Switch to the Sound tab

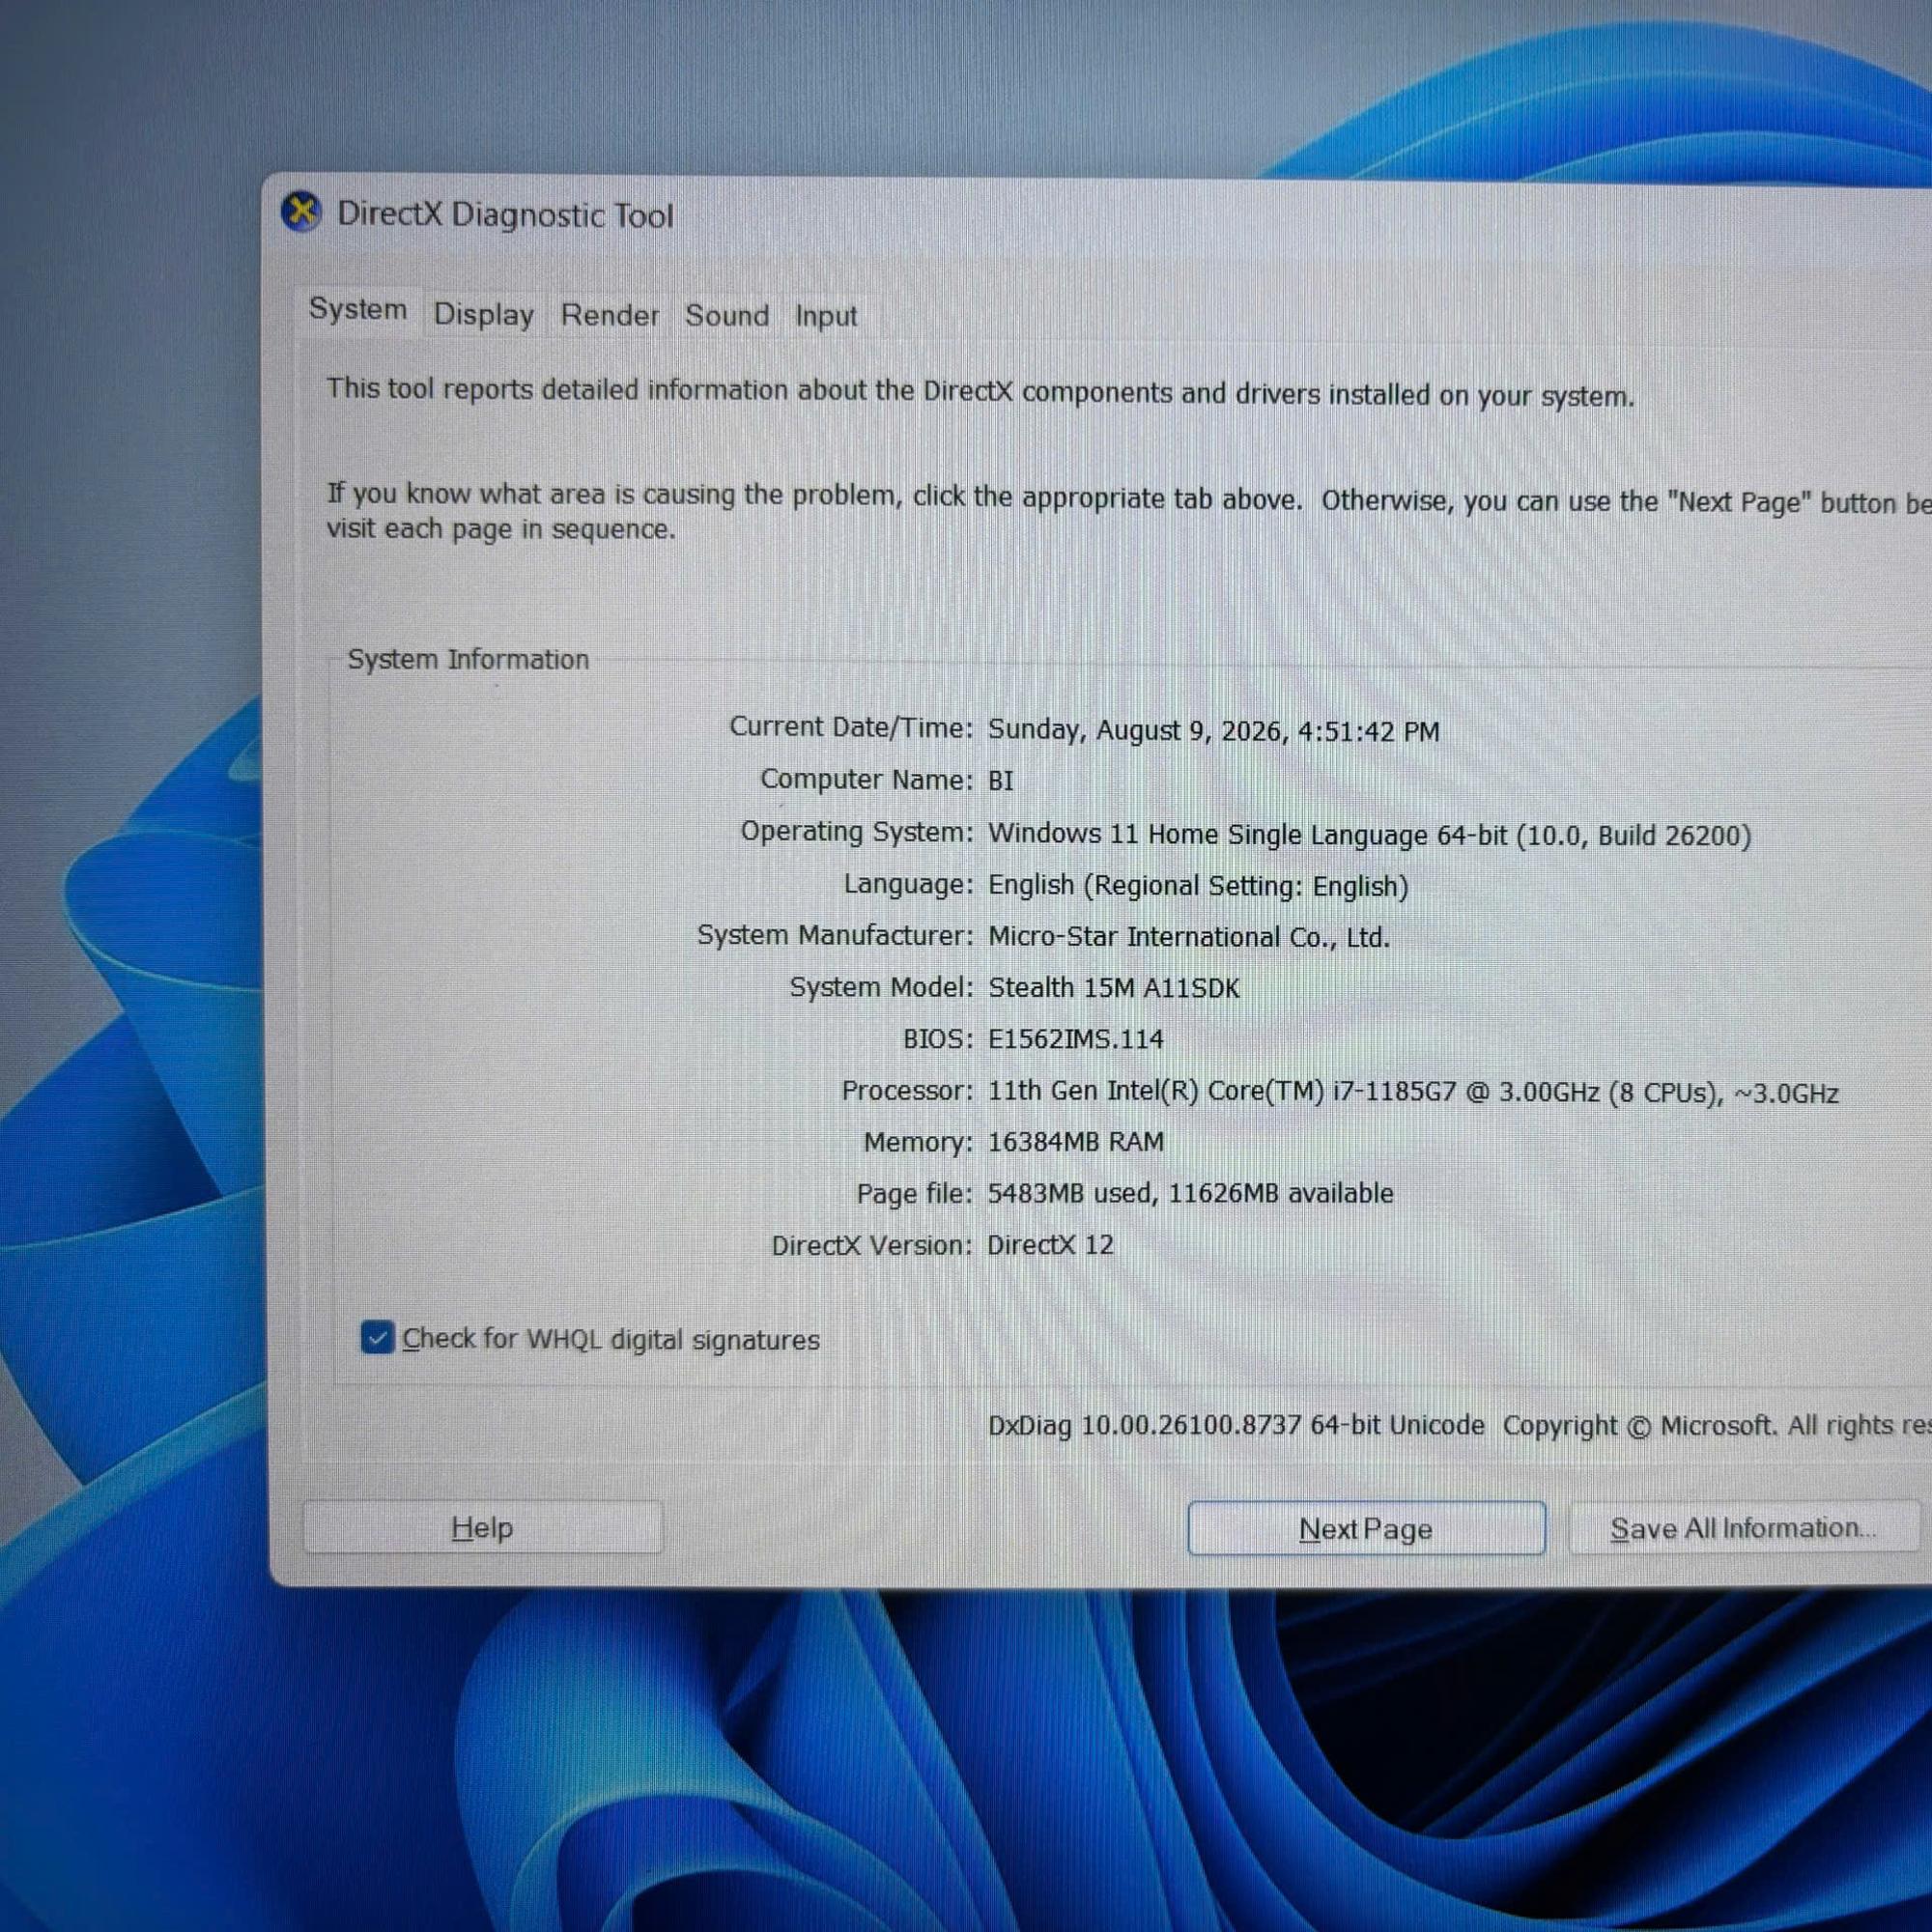[727, 316]
